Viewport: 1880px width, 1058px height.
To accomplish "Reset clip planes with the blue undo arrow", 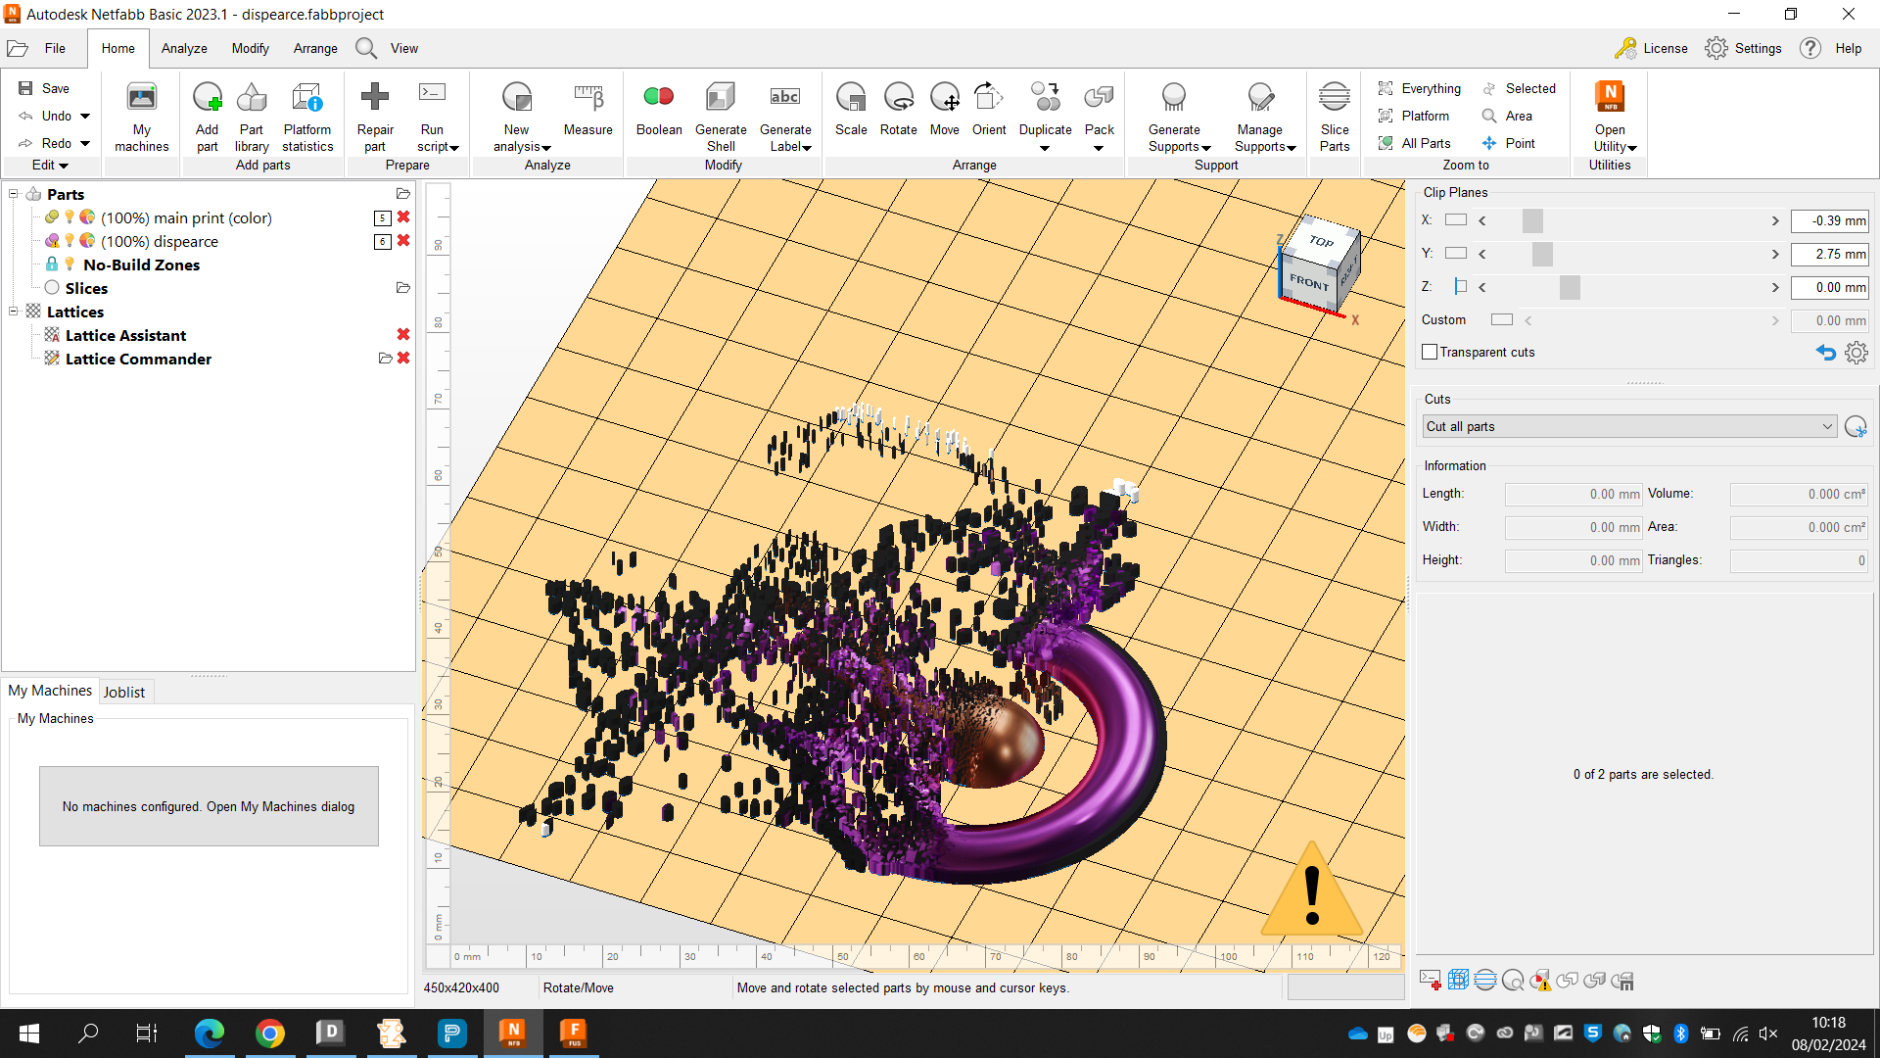I will (x=1826, y=353).
